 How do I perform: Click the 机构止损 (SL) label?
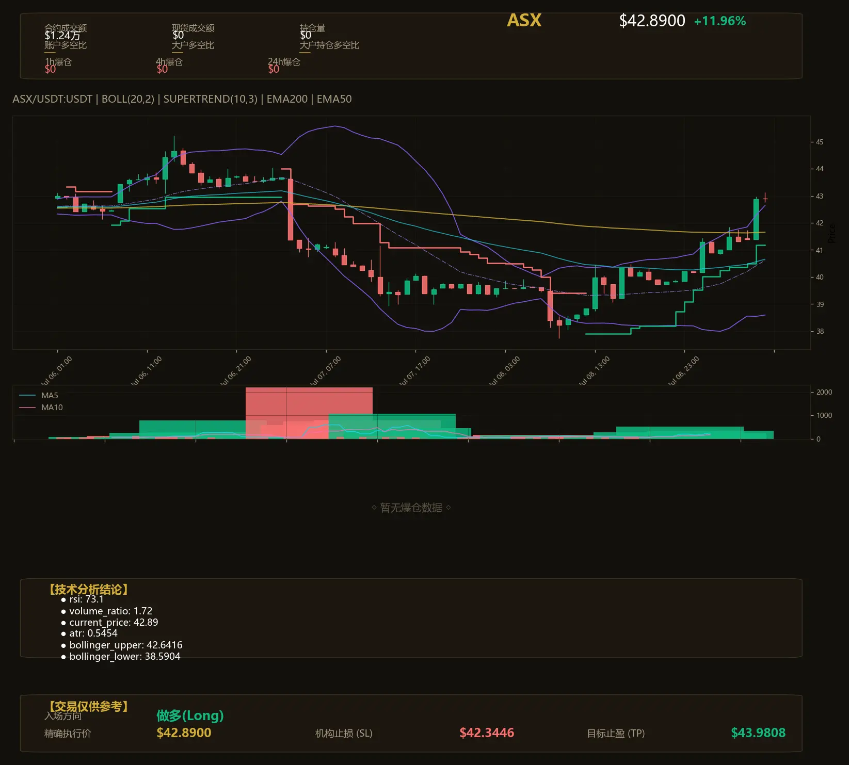pyautogui.click(x=344, y=733)
